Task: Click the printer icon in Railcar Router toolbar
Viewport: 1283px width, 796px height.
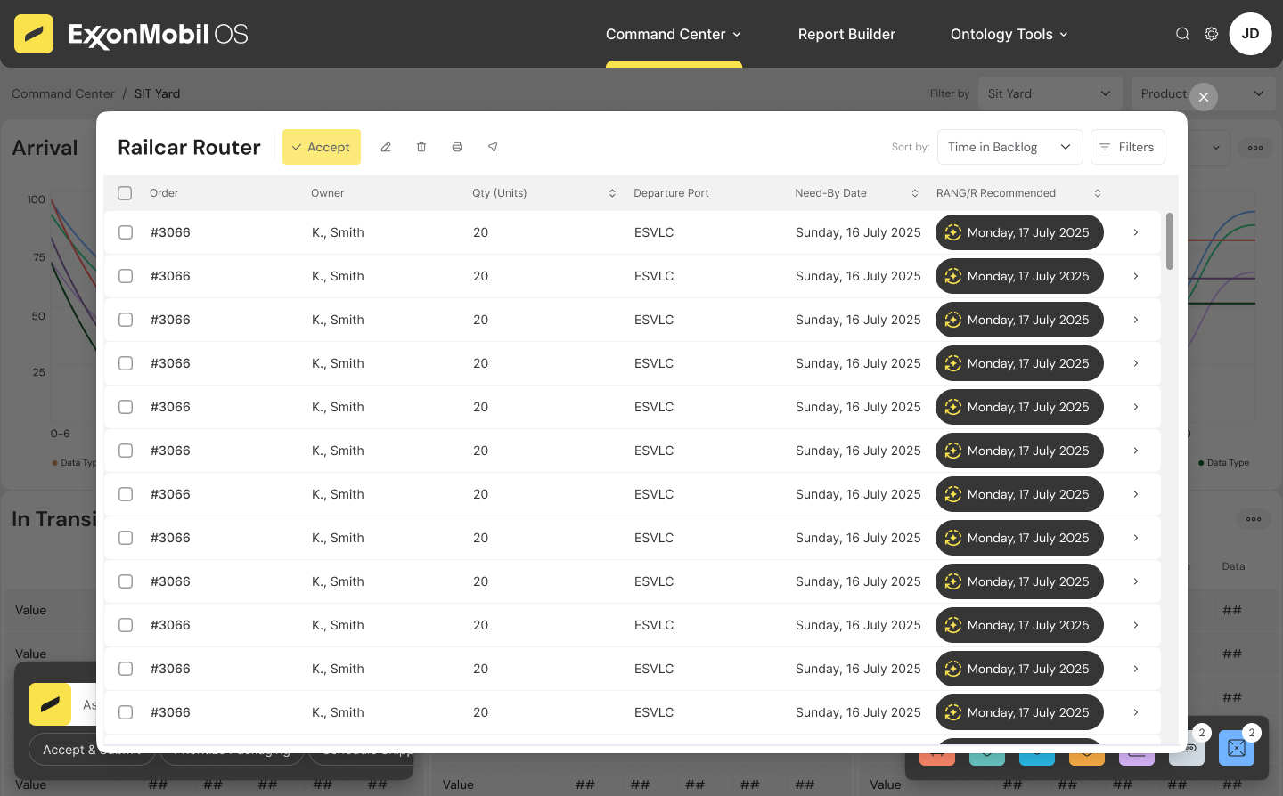Action: click(457, 147)
